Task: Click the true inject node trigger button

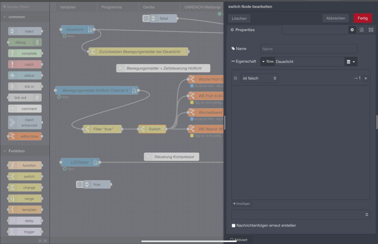Action: point(80,184)
